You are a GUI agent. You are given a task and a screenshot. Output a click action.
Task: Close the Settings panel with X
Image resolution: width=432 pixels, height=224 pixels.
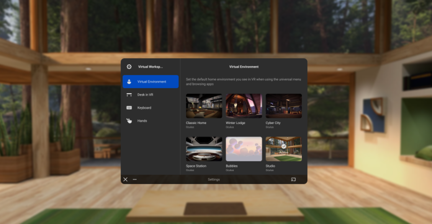(x=125, y=179)
